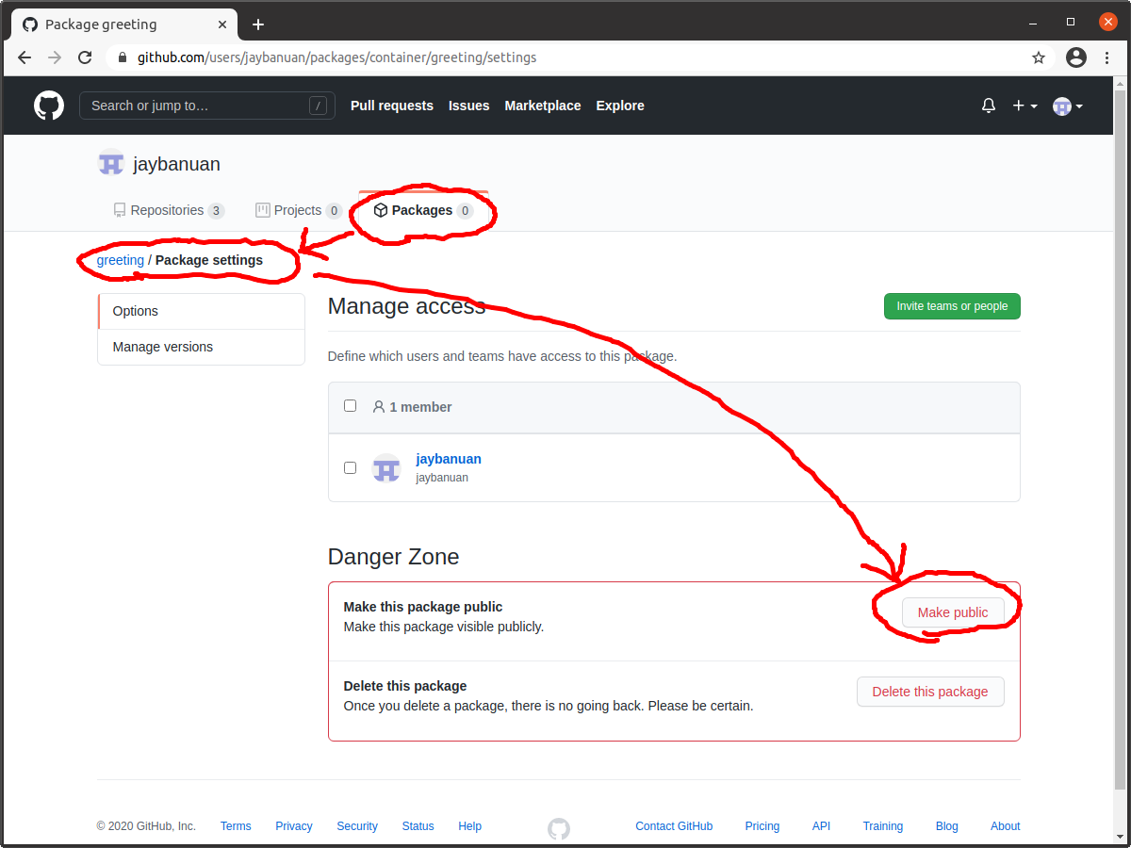Open the Contact GitHub footer link
Image resolution: width=1131 pixels, height=848 pixels.
pos(674,826)
